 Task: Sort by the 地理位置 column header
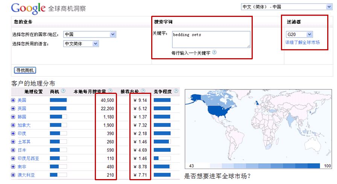pos(33,92)
